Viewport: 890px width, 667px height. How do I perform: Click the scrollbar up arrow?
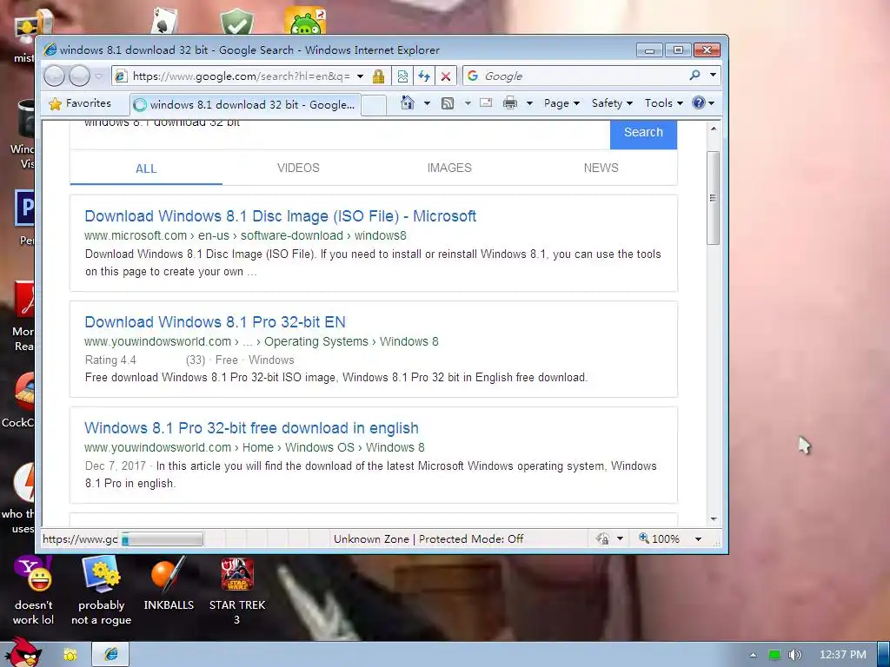click(714, 129)
